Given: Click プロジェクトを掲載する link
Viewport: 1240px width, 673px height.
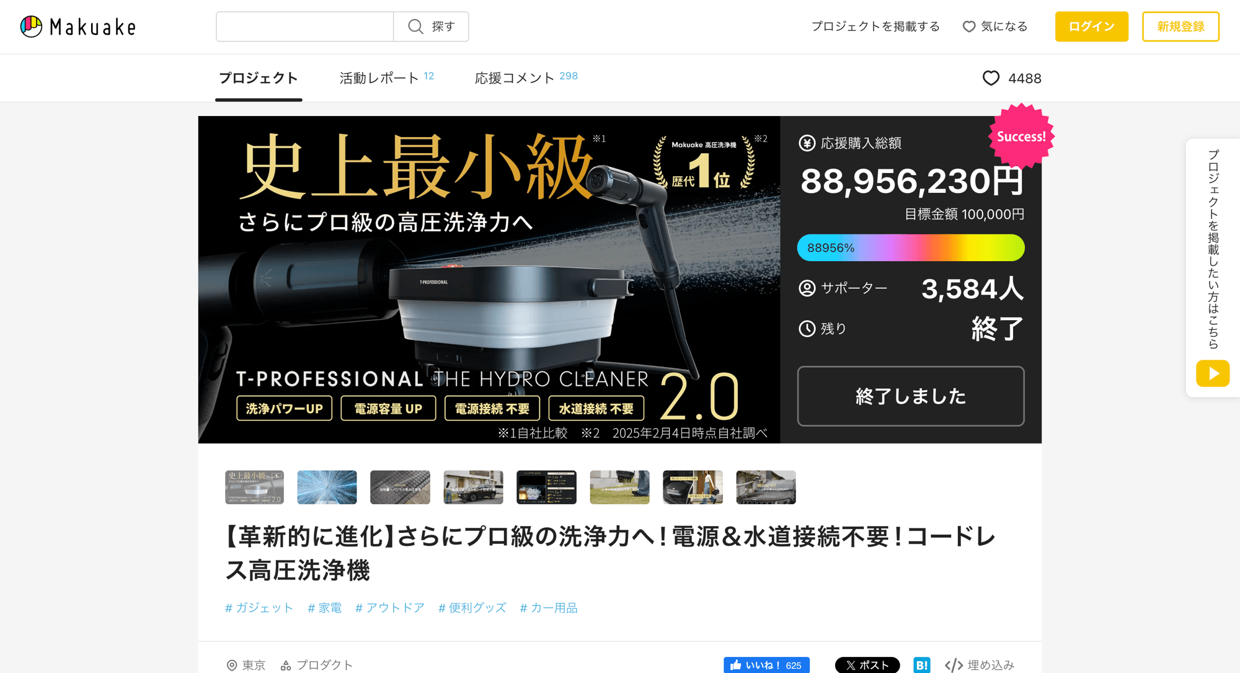Looking at the screenshot, I should pos(875,27).
